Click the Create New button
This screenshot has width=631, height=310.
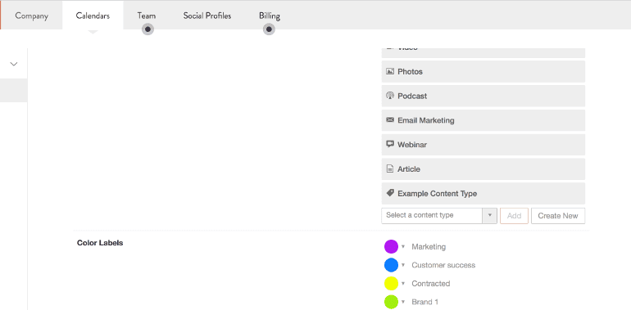coord(558,216)
